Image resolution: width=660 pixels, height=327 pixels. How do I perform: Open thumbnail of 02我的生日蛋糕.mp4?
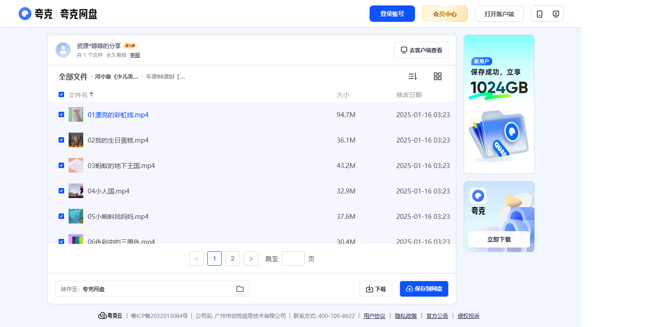(x=76, y=140)
